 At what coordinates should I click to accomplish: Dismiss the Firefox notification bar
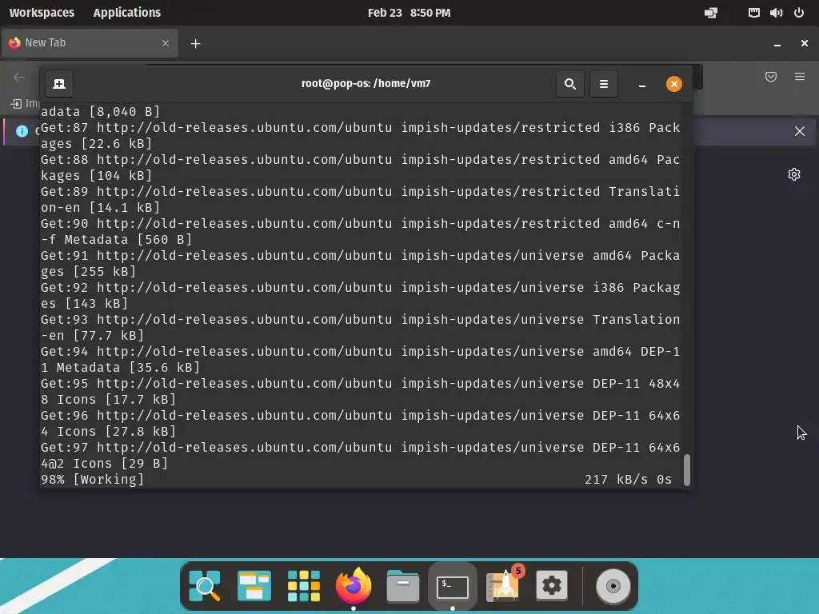pyautogui.click(x=800, y=131)
